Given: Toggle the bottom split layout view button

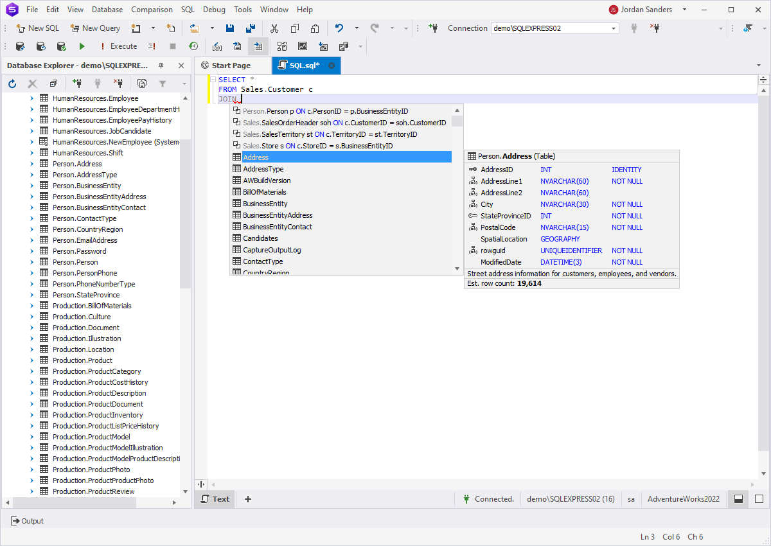Looking at the screenshot, I should pos(738,499).
